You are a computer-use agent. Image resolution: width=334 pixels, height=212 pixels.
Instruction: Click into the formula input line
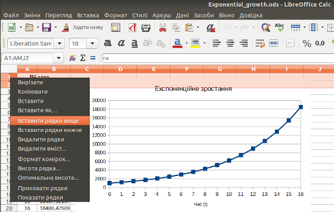(218, 58)
